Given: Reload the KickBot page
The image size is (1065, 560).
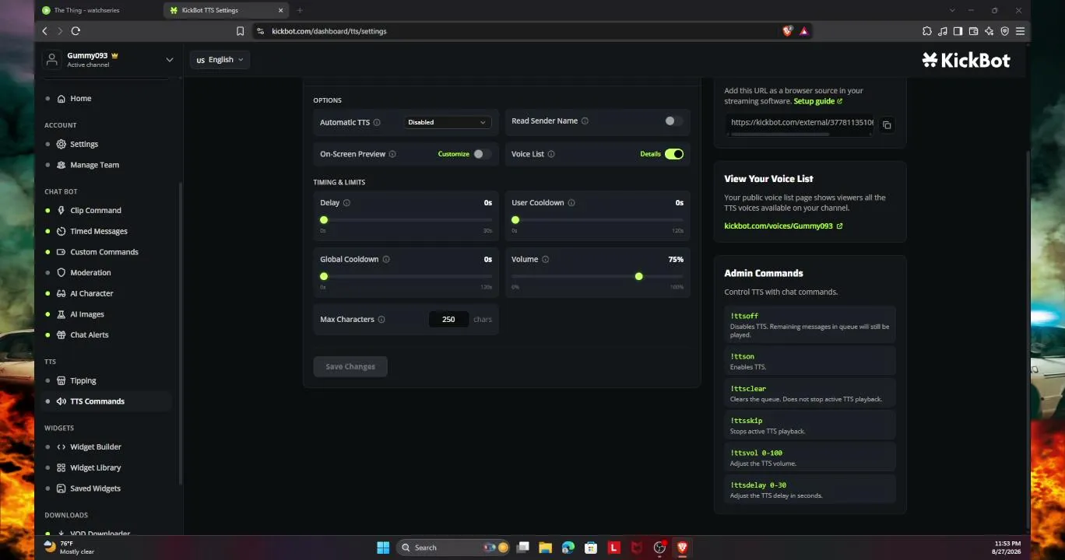Looking at the screenshot, I should coord(76,31).
